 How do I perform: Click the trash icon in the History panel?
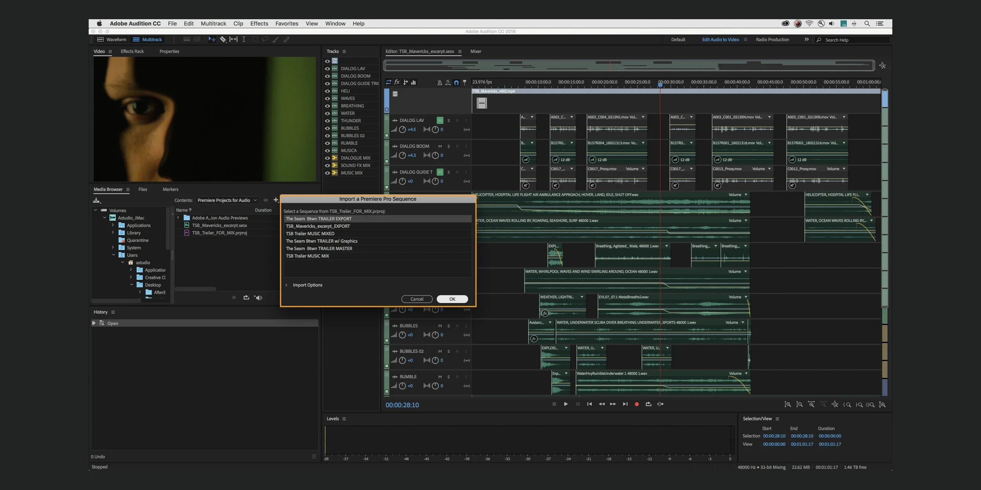coord(314,457)
